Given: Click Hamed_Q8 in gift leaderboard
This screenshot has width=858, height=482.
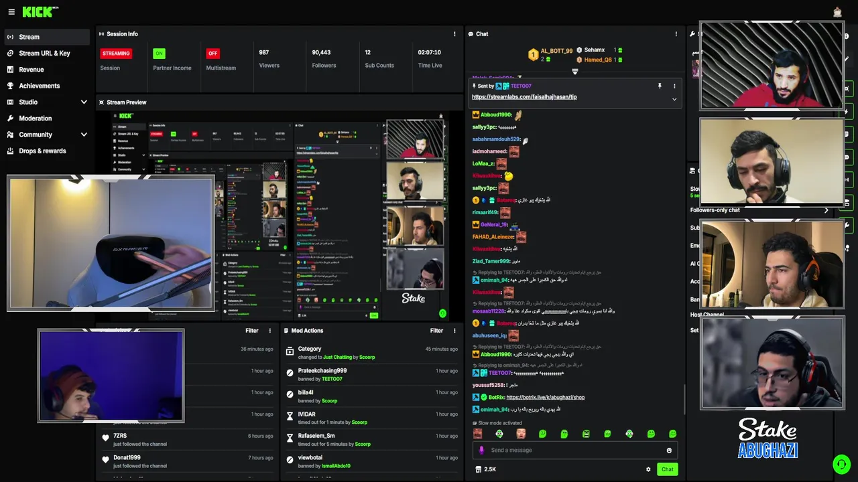Looking at the screenshot, I should coord(598,60).
